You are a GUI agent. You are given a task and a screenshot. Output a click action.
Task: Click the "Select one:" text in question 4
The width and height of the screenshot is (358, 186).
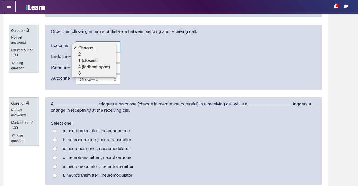point(62,123)
